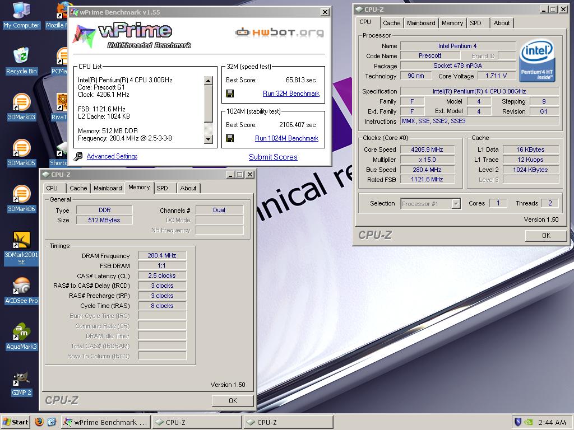Image resolution: width=574 pixels, height=430 pixels.
Task: Click the wrench icon next to Advanced Settings
Action: (x=78, y=157)
